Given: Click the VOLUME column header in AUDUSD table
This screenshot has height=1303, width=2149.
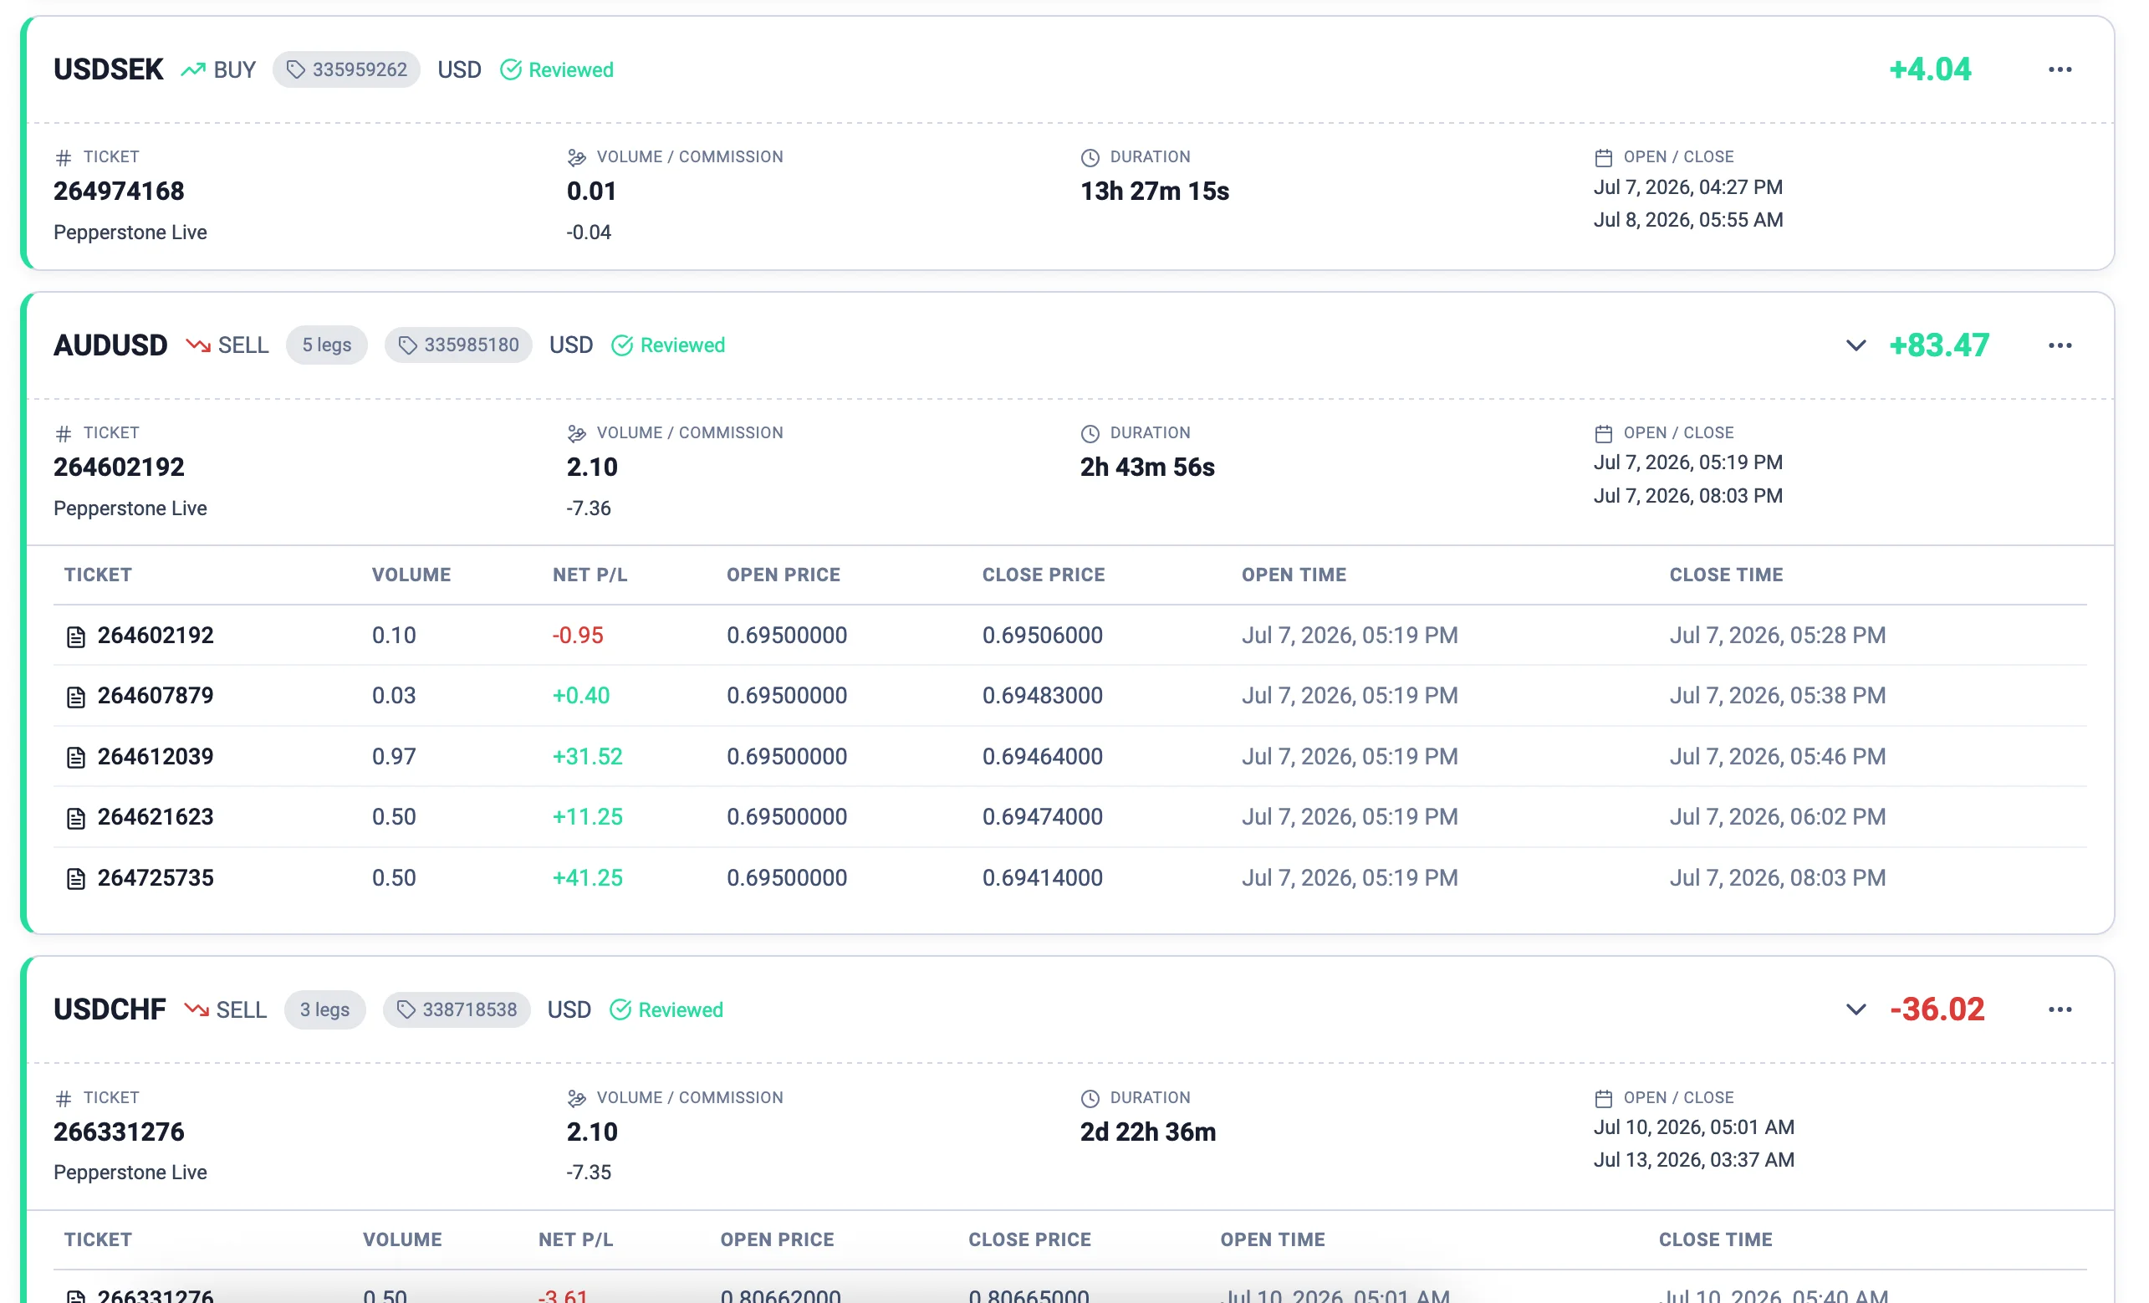Looking at the screenshot, I should [x=411, y=575].
